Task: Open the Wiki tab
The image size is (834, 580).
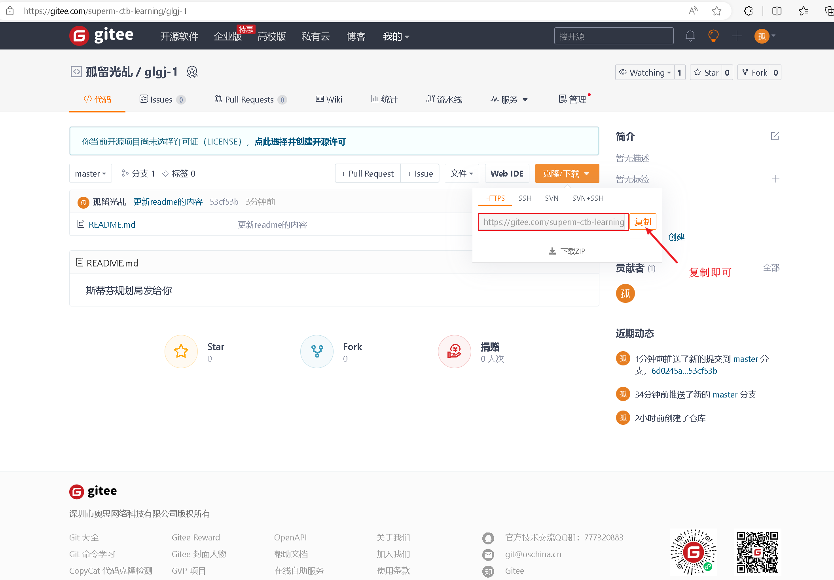Action: (x=329, y=99)
